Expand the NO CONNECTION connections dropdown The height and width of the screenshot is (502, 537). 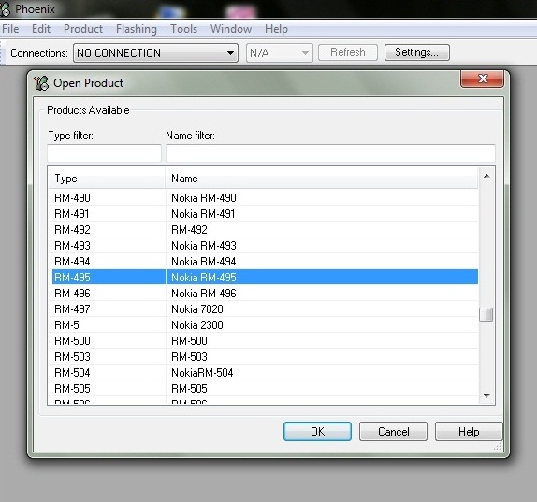pyautogui.click(x=156, y=53)
